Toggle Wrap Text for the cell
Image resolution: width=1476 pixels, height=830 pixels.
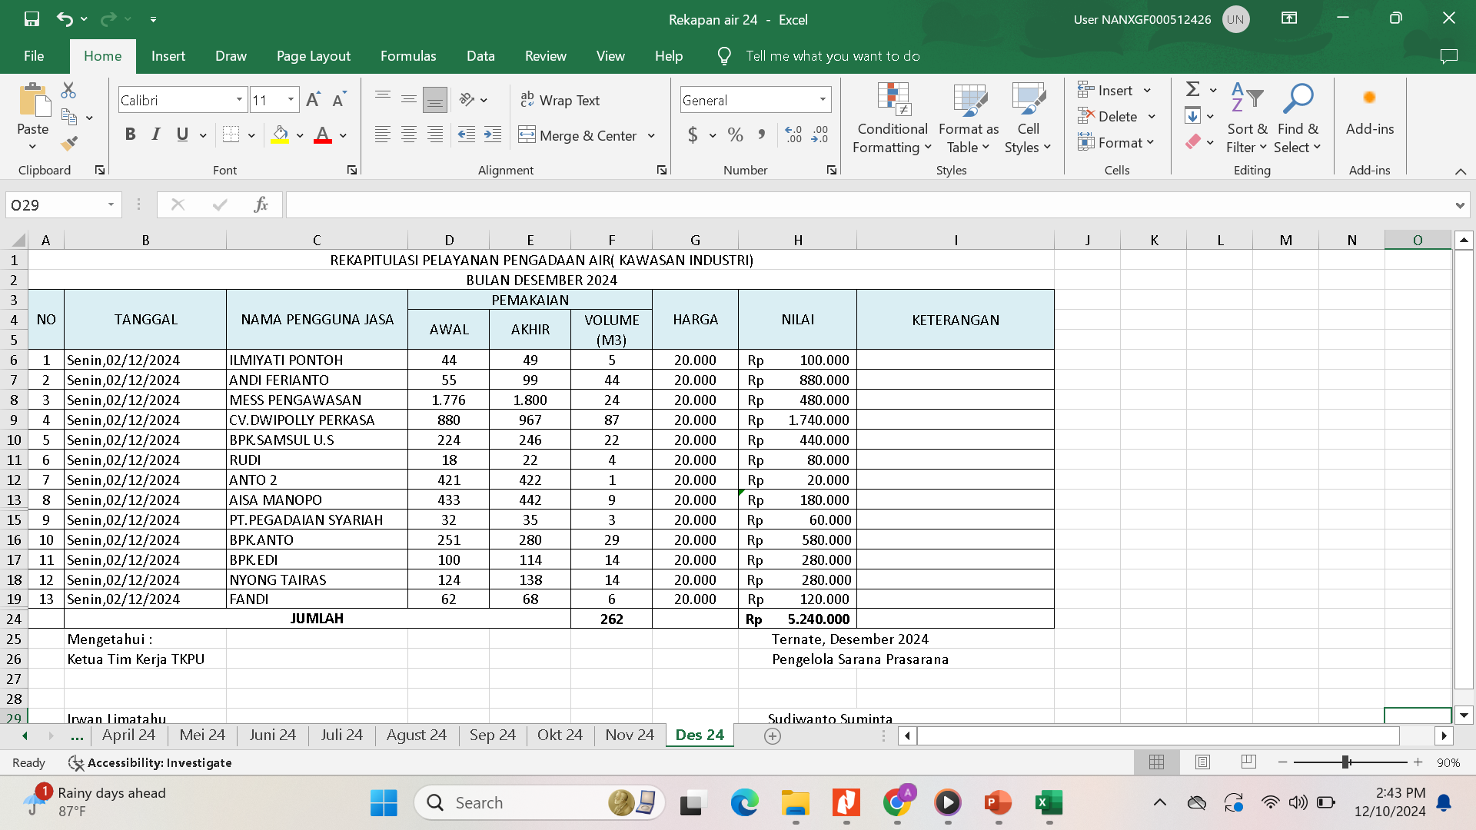coord(560,100)
